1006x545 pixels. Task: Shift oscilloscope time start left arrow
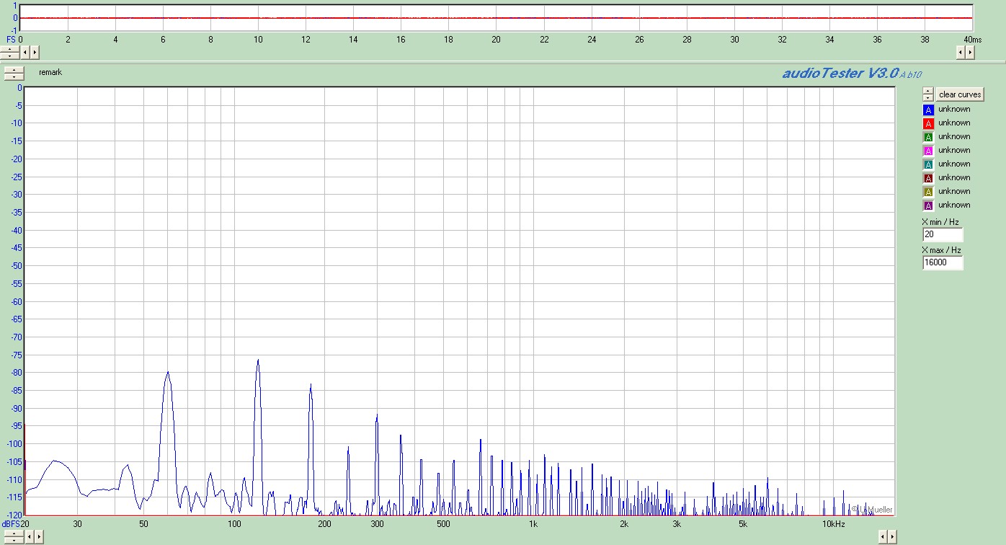(25, 52)
